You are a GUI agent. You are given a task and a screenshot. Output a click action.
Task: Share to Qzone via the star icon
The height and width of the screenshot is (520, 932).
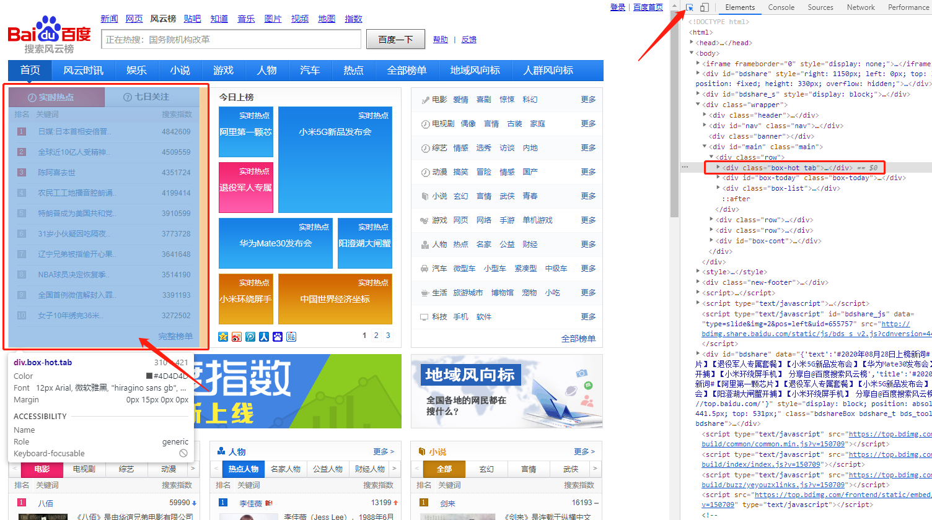coord(223,336)
